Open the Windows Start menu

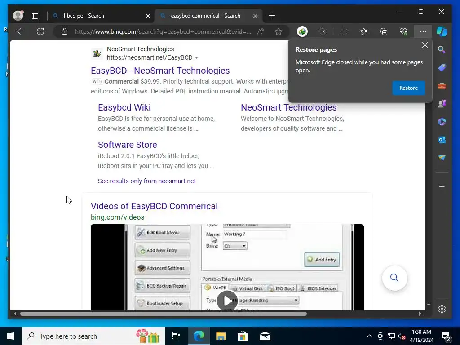pos(11,336)
